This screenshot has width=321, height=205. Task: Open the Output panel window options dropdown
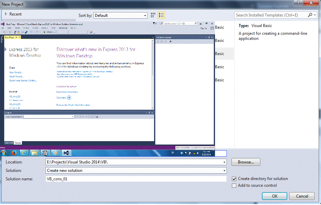point(146,113)
